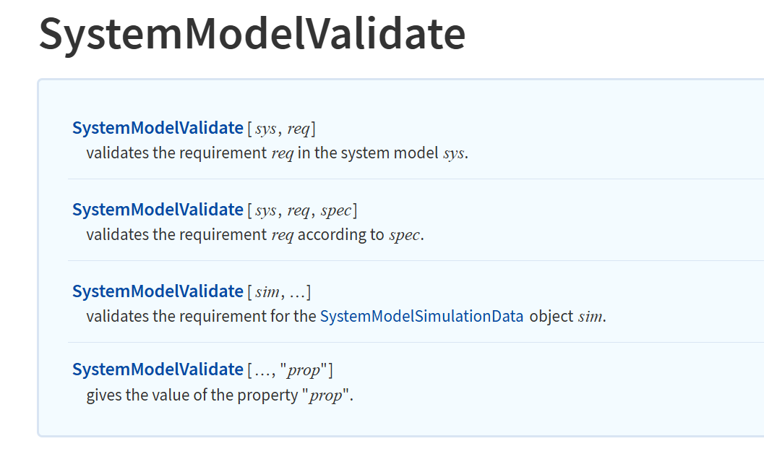Click the req argument in the first signature
The width and height of the screenshot is (764, 462).
pyautogui.click(x=299, y=129)
